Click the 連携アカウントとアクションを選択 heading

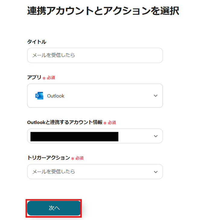click(103, 11)
